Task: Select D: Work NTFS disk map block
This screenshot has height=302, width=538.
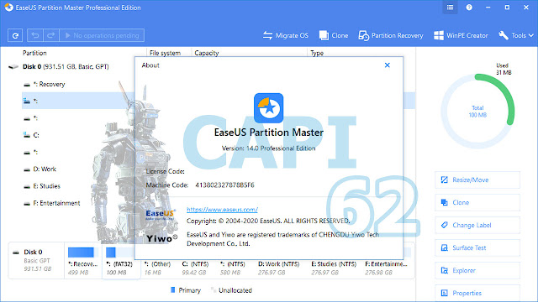Action: pos(278,268)
